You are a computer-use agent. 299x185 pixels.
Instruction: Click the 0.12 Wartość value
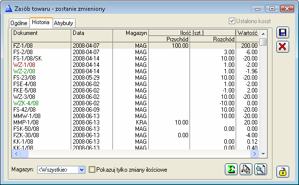pos(252,142)
